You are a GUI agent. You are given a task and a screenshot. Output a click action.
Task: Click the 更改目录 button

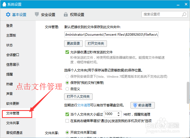coord(73,44)
